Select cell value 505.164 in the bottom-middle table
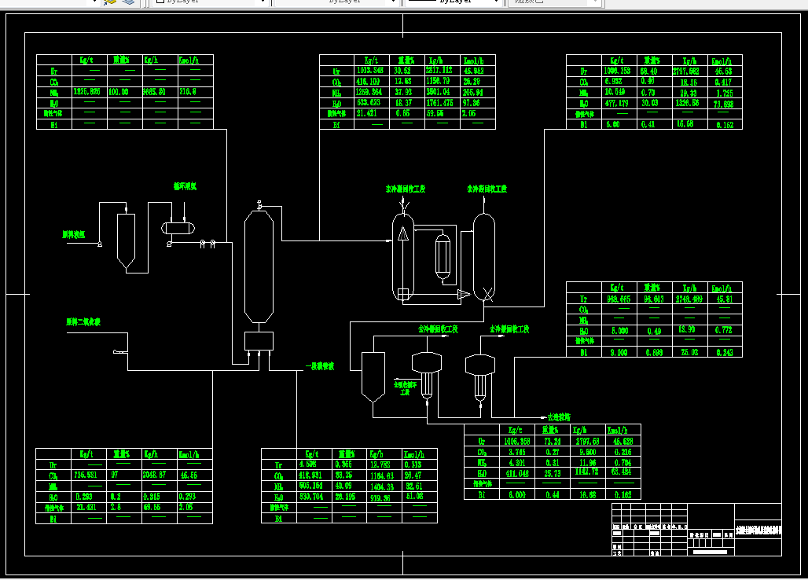Image resolution: width=808 pixels, height=580 pixels. point(310,486)
